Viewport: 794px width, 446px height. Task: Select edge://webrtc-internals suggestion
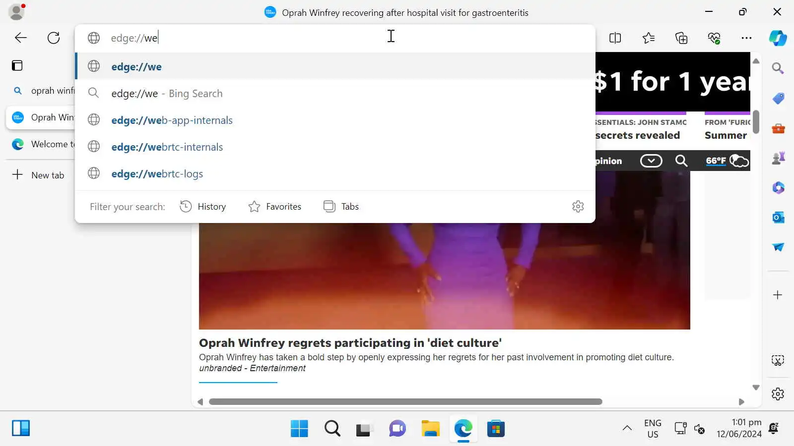tap(335, 147)
